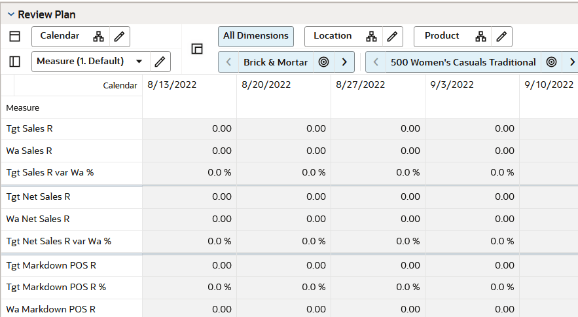Click the 500 Women's Casuals Traditional label
Screen dimensions: 578x317
463,62
